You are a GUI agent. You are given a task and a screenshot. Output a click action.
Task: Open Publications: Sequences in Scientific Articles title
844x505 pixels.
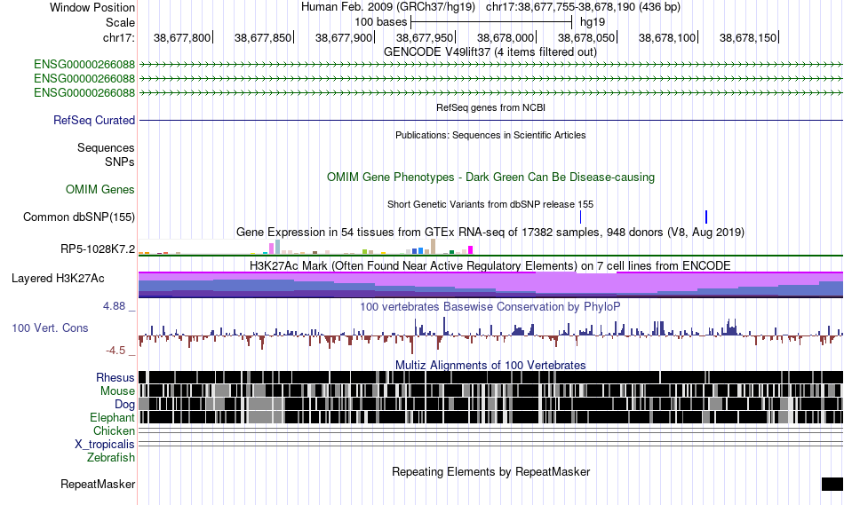(490, 135)
